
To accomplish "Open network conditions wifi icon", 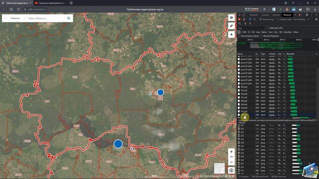I will 240,23.
